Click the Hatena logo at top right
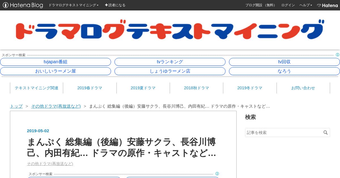The image size is (340, 178). click(327, 5)
